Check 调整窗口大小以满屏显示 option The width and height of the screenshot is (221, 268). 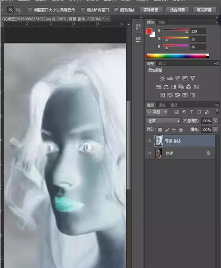[x=29, y=10]
